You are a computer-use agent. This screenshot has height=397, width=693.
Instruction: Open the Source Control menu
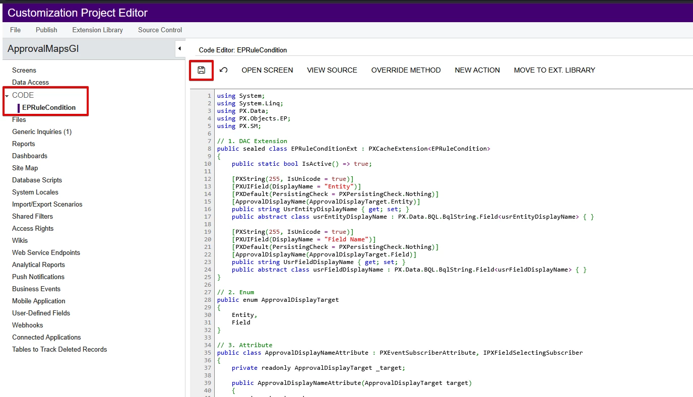pyautogui.click(x=160, y=30)
